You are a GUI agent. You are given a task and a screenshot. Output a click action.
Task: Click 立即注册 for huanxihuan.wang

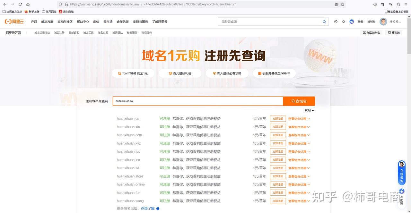coord(278,201)
